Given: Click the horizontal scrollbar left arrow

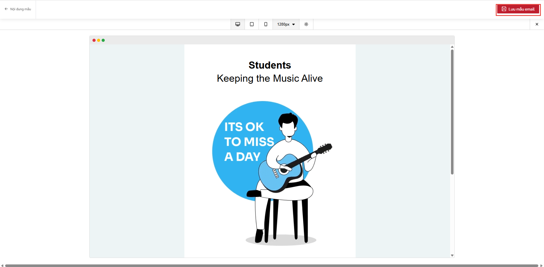Looking at the screenshot, I should pyautogui.click(x=2, y=266).
